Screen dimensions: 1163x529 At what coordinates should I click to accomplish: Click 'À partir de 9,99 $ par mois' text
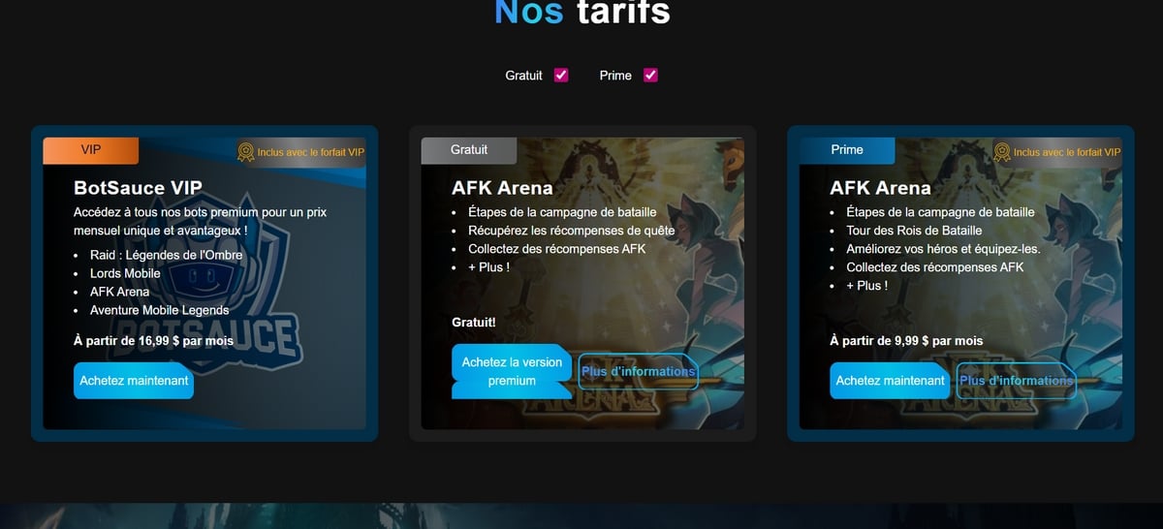pos(906,341)
